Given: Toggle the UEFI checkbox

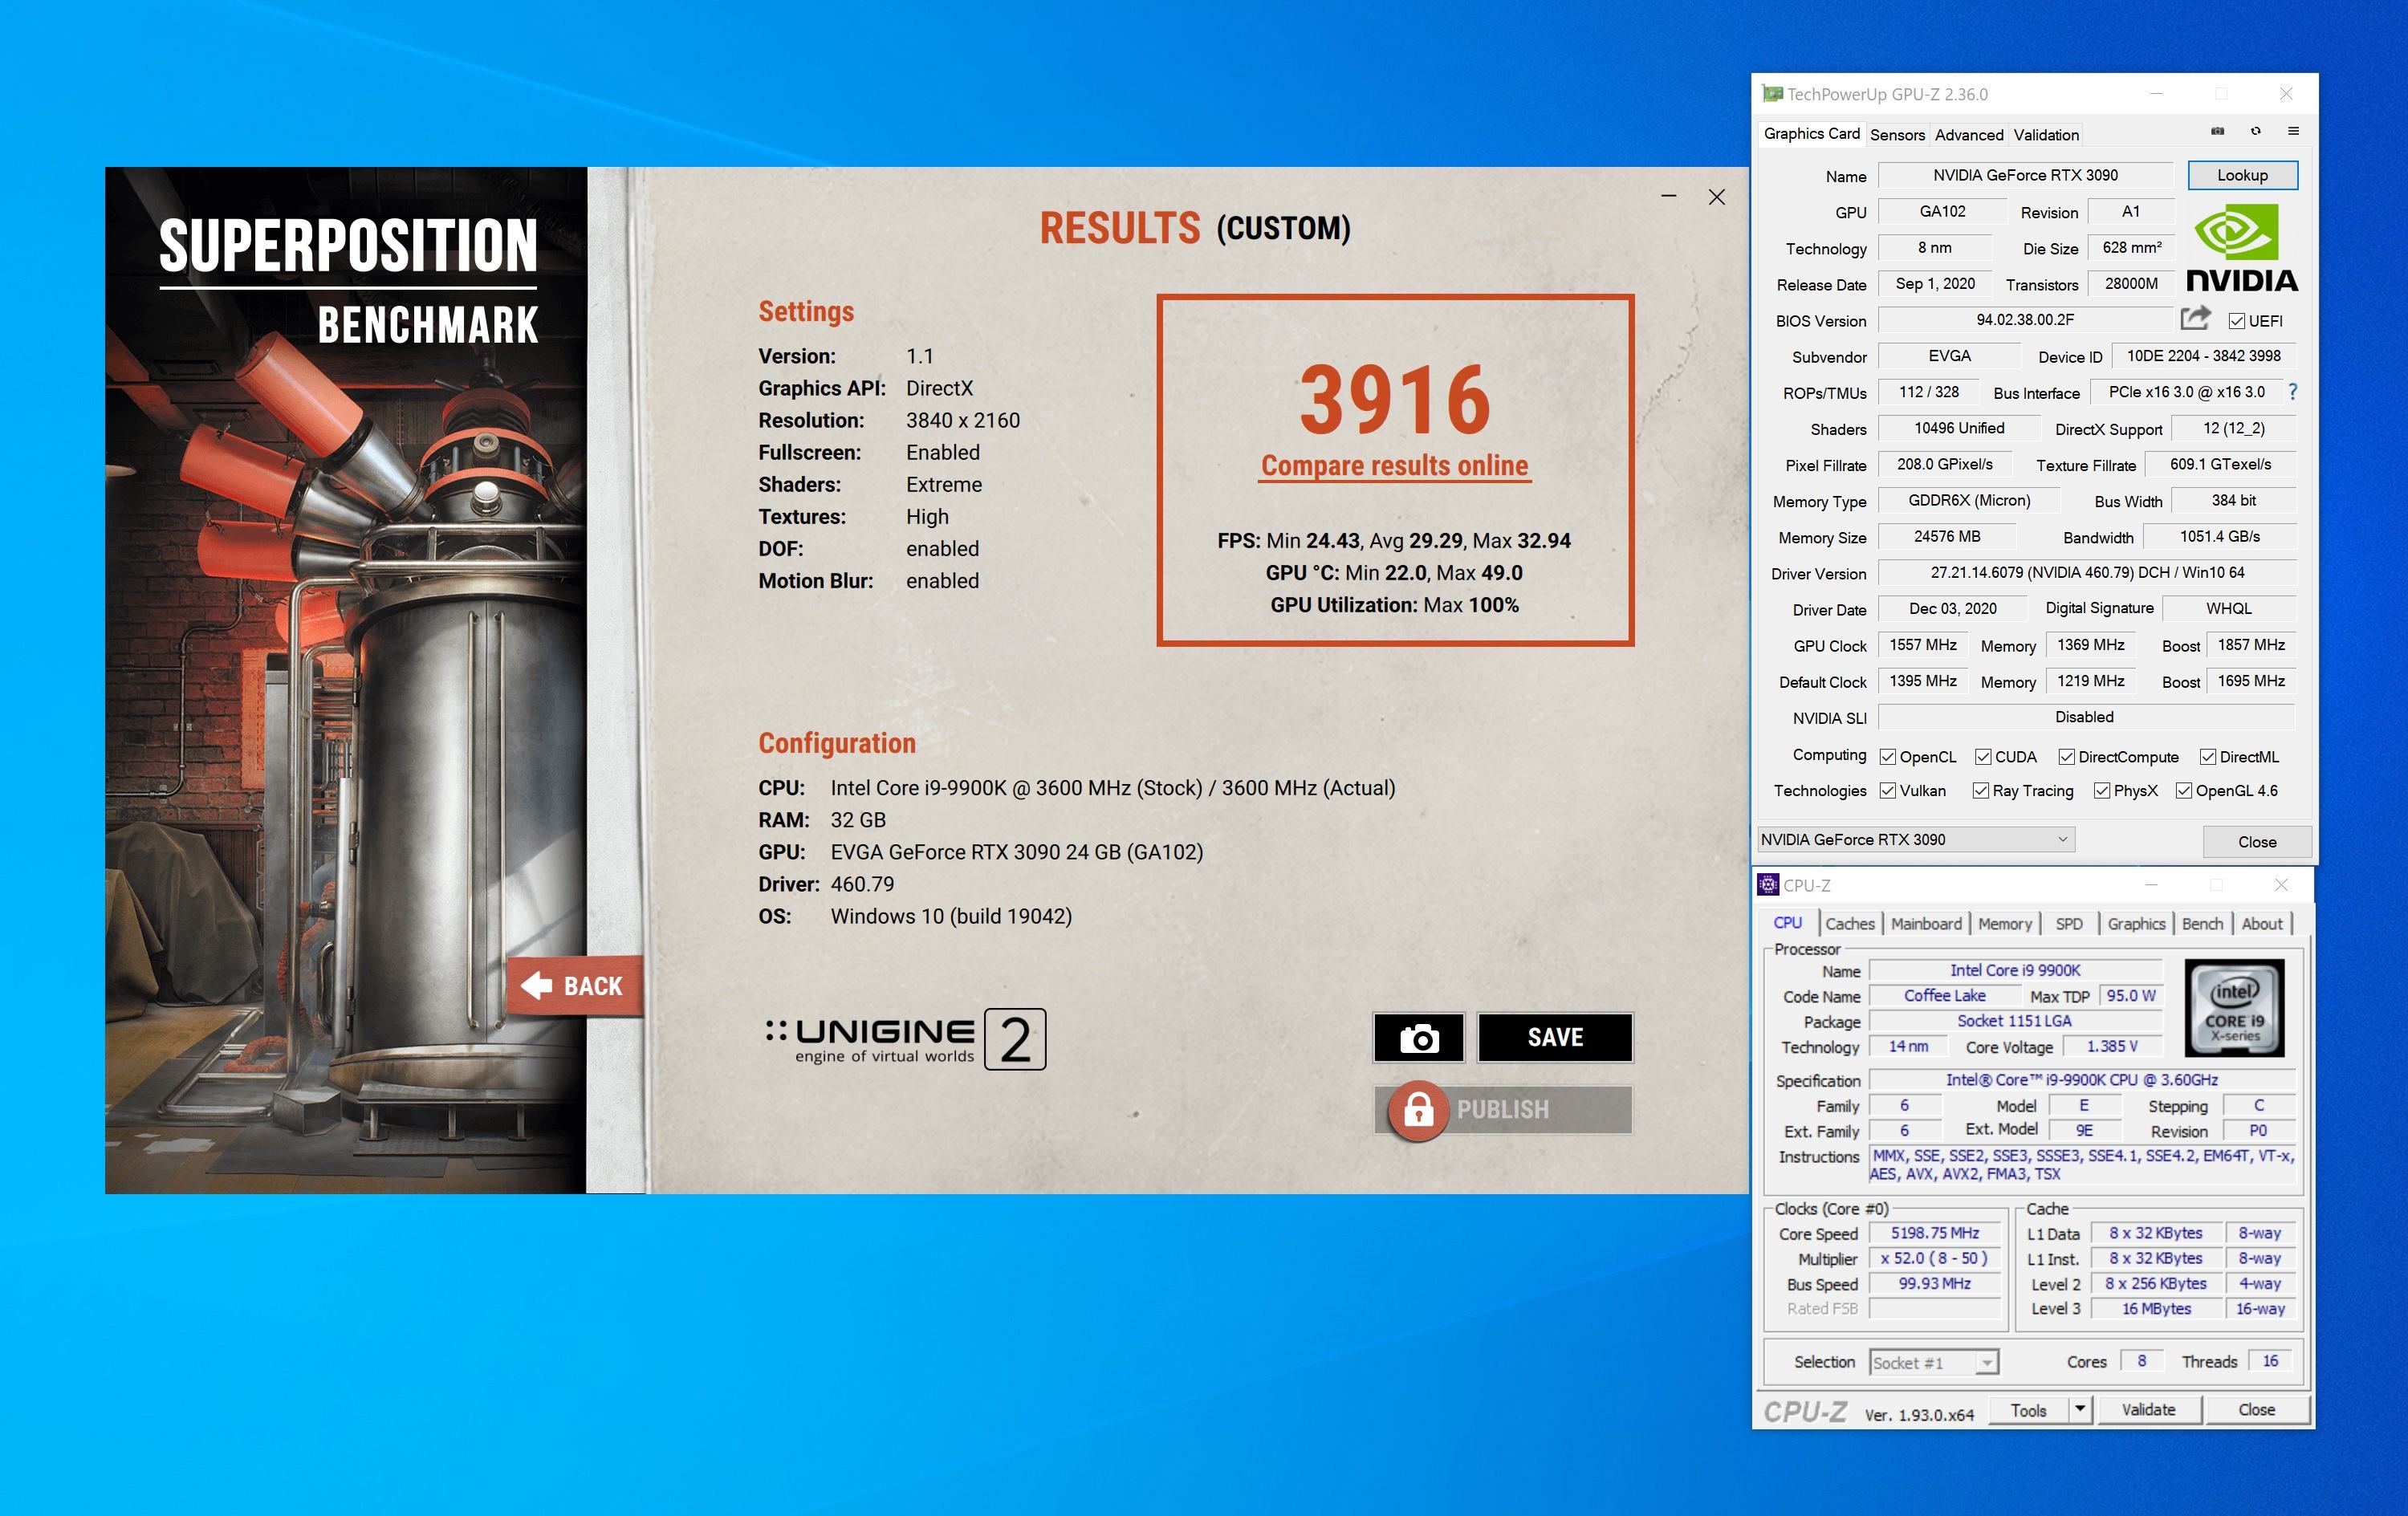Looking at the screenshot, I should coord(2237,321).
